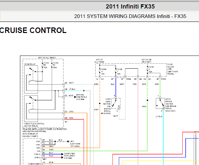Click the '70 ORG' terminal label
Viewport: 199px width, 165px height.
point(69,111)
